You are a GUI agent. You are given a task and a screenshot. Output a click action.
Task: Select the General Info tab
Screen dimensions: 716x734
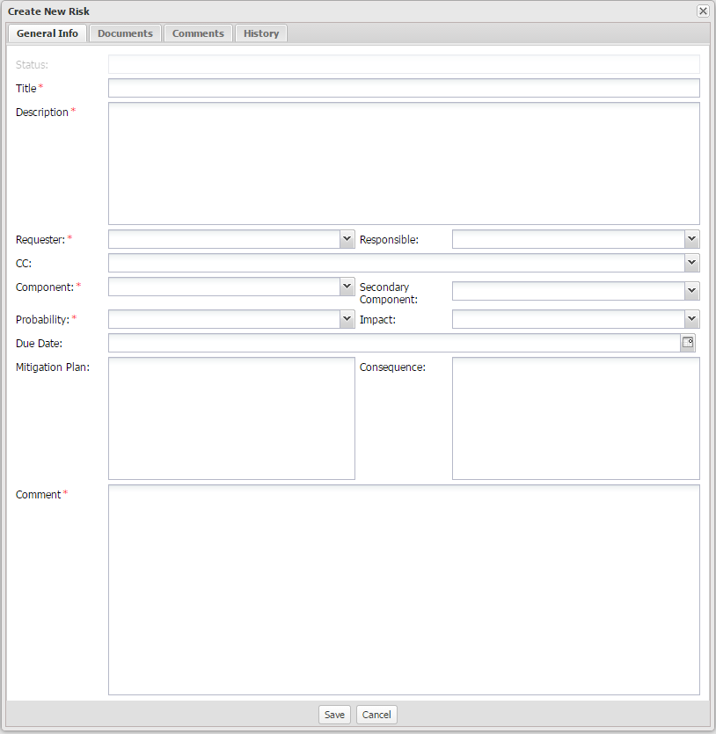[47, 33]
